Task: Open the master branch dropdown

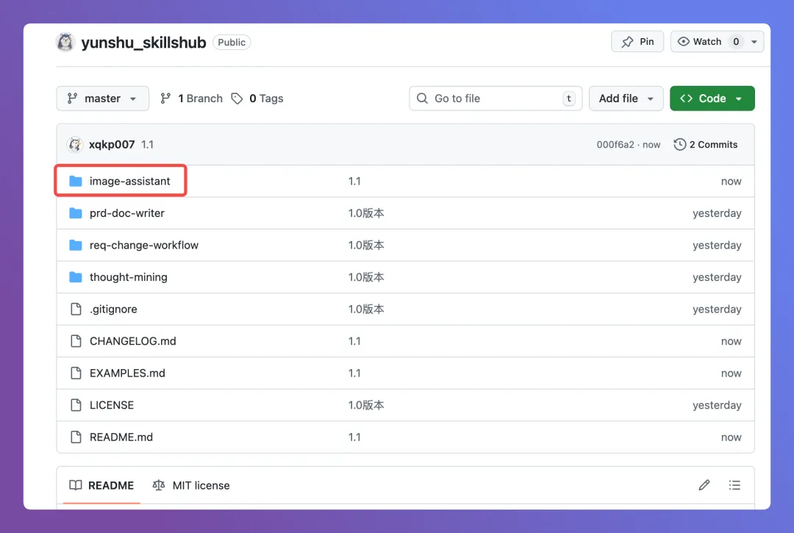Action: pos(102,99)
